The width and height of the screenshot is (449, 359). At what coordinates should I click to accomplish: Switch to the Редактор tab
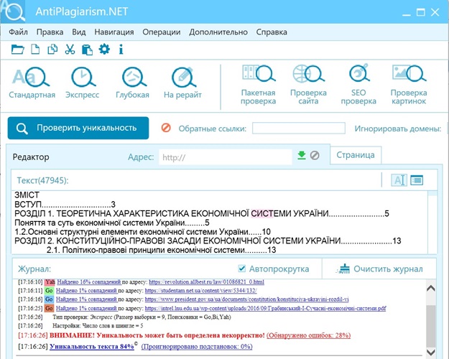31,157
